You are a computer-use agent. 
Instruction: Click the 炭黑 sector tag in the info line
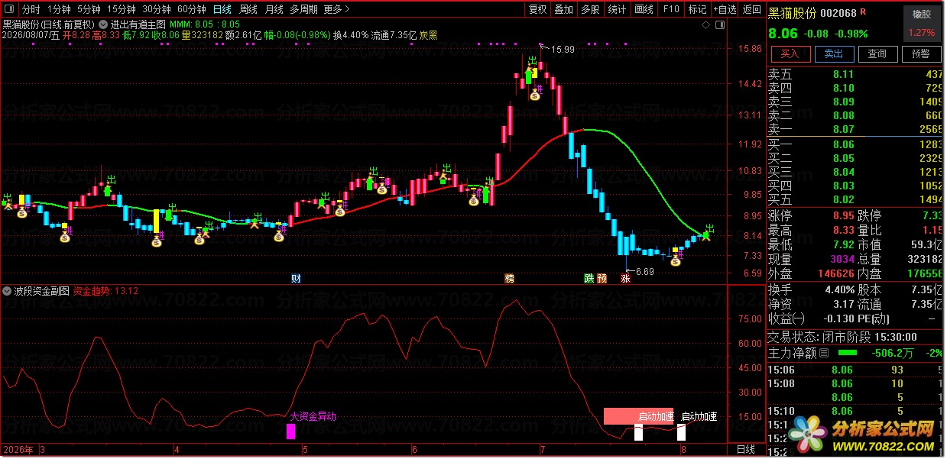click(x=429, y=36)
